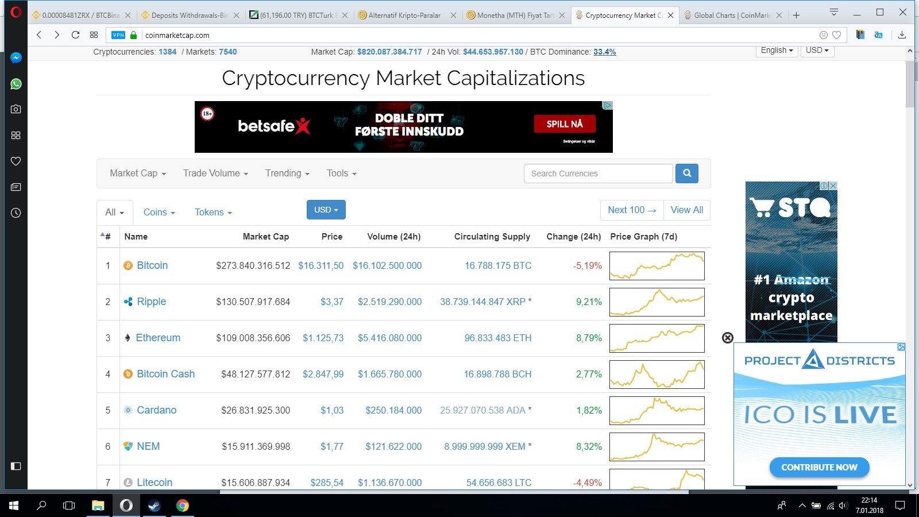
Task: Open the All filter dropdown
Action: tap(115, 212)
